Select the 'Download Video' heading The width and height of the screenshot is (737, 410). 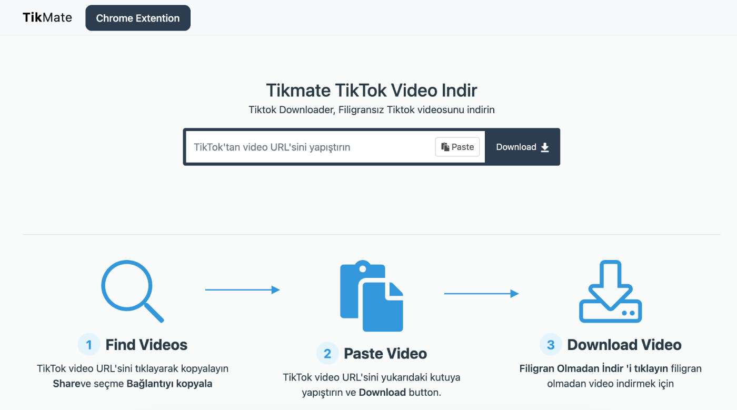pyautogui.click(x=624, y=345)
